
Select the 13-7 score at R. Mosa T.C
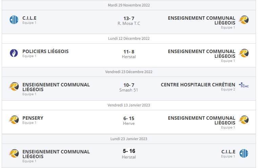pyautogui.click(x=129, y=18)
